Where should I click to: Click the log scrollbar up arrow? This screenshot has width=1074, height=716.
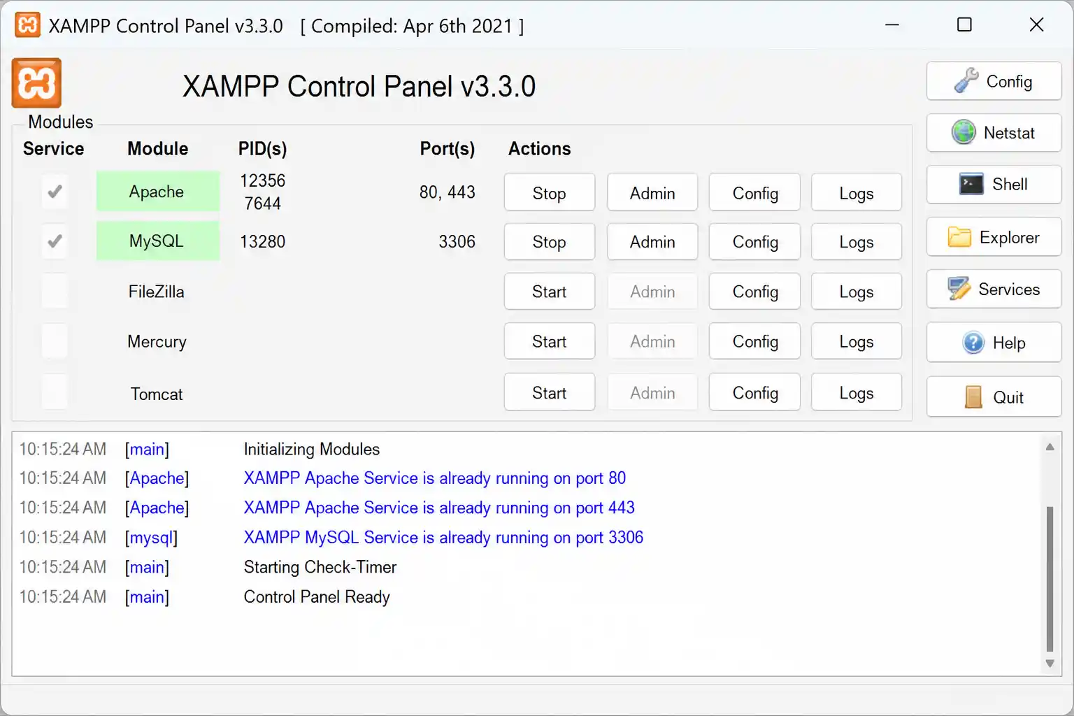pos(1050,447)
